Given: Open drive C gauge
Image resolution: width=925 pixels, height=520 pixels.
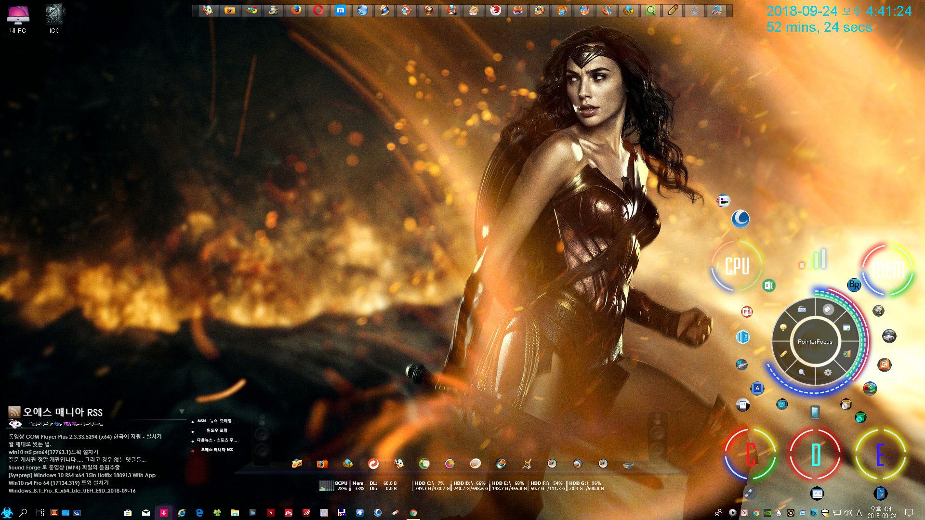Looking at the screenshot, I should click(x=751, y=454).
